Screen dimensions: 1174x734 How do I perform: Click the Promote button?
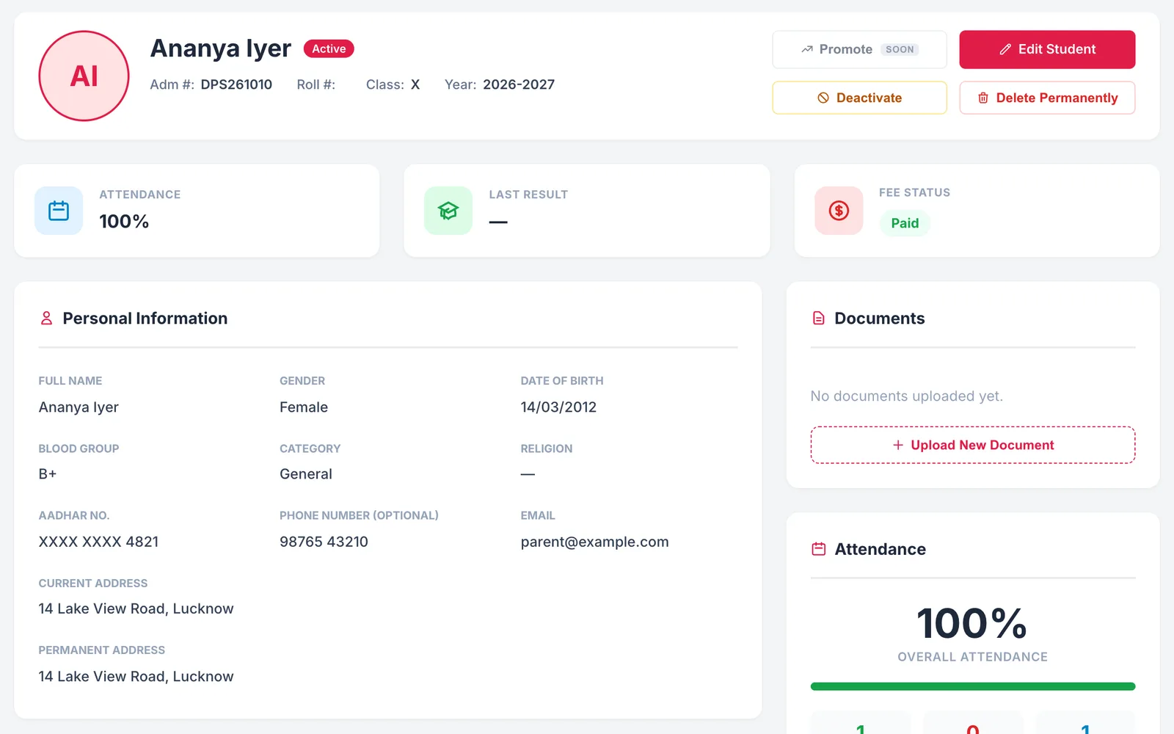coord(859,49)
